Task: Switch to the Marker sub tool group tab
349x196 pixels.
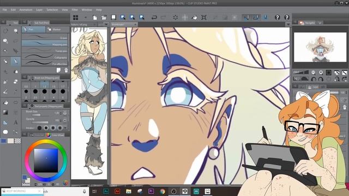Action: (57, 29)
